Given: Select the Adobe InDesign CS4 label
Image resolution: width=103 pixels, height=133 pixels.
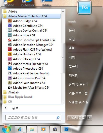Looking at the screenshot, I should tap(26, 59).
